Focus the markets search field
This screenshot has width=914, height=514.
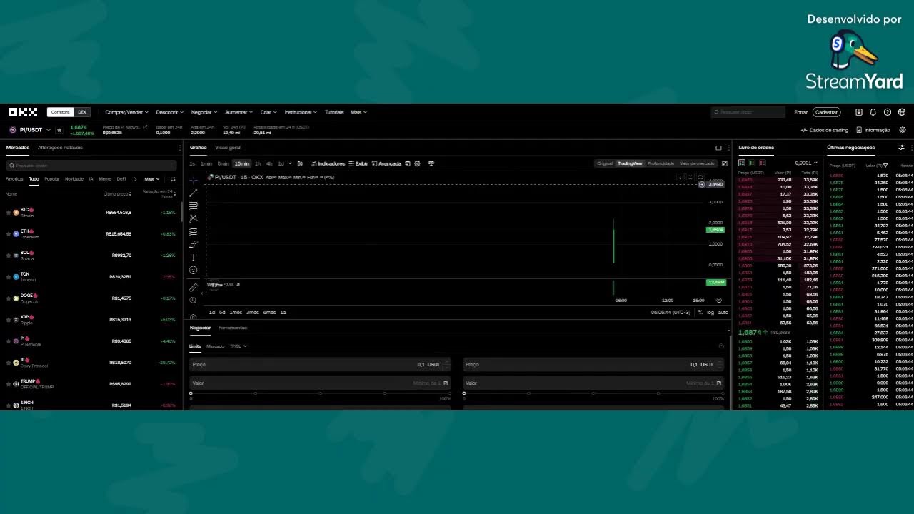tap(91, 165)
